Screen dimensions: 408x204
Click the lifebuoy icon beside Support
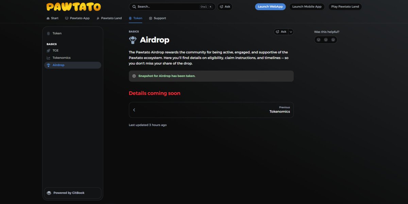pyautogui.click(x=151, y=18)
